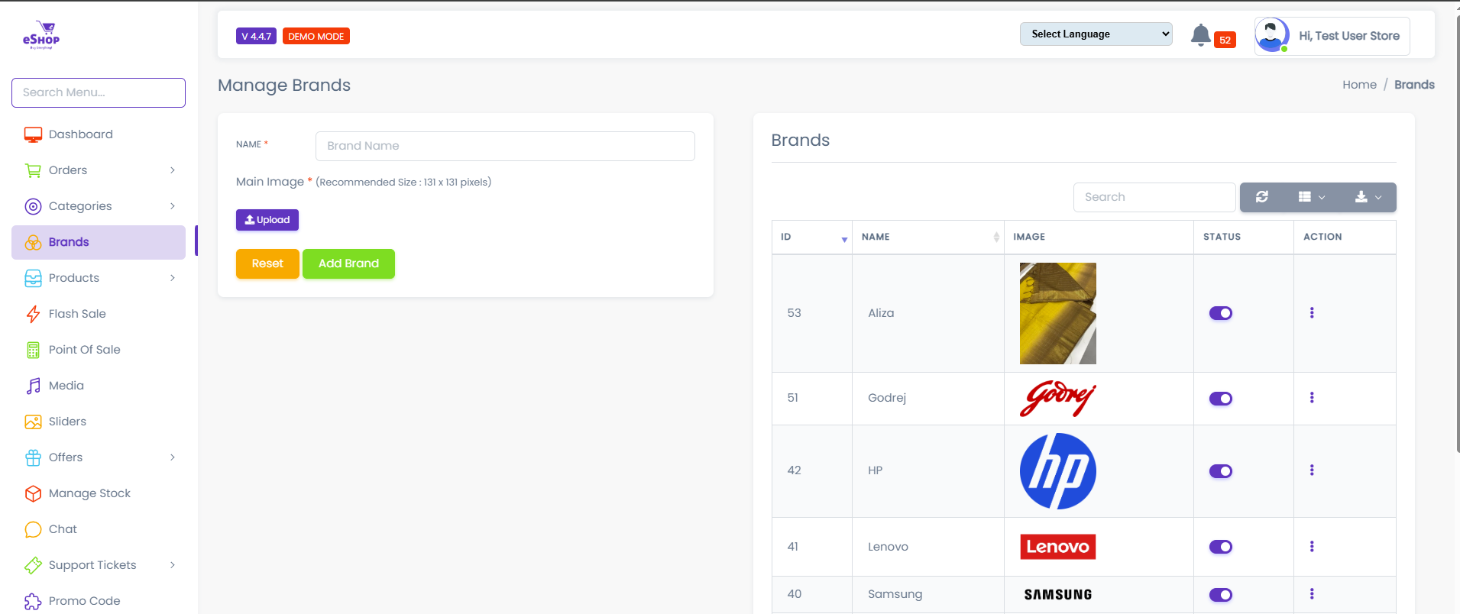Click the Point Of Sale calculator icon
1460x614 pixels.
pos(33,350)
